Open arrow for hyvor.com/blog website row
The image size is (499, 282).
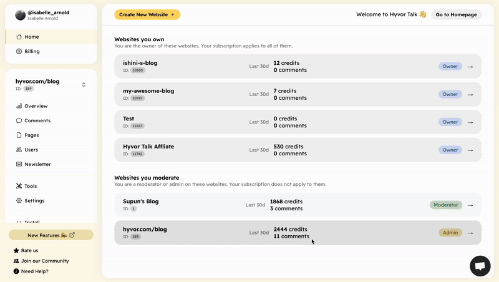470,233
